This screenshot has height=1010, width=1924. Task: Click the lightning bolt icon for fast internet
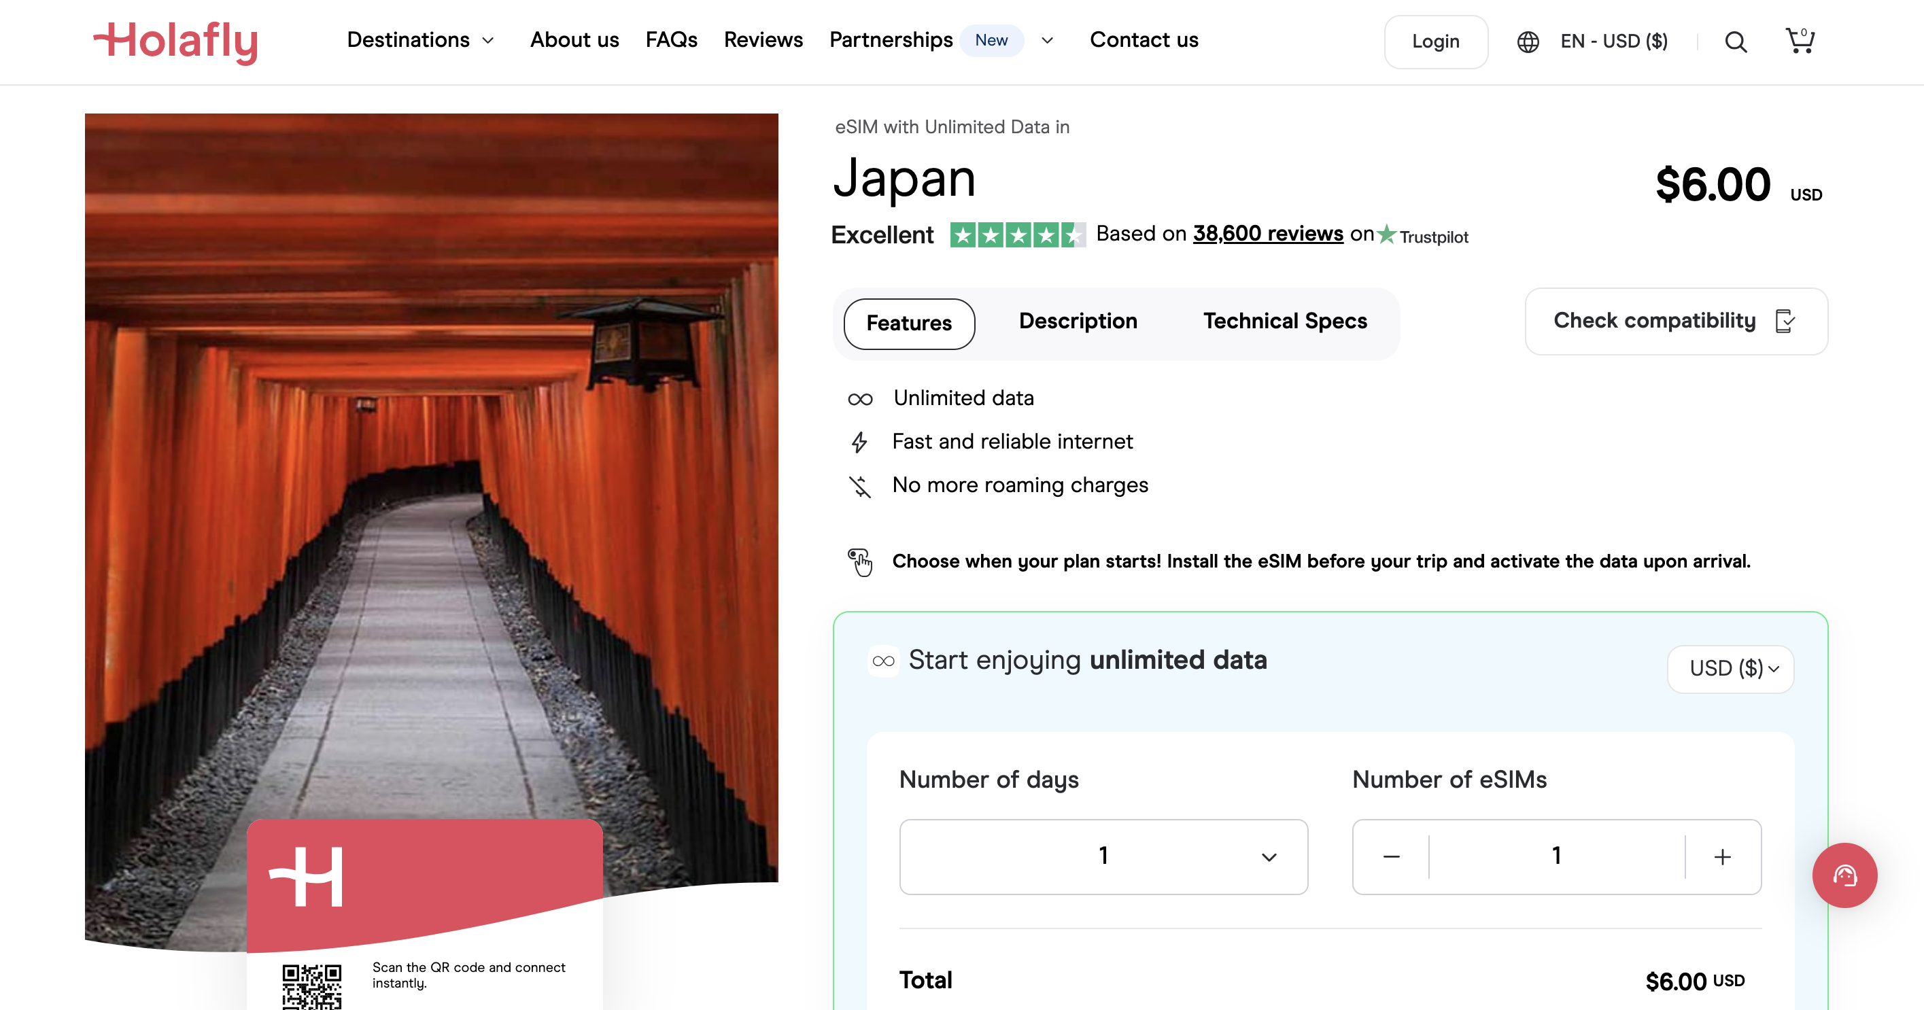[x=859, y=442]
